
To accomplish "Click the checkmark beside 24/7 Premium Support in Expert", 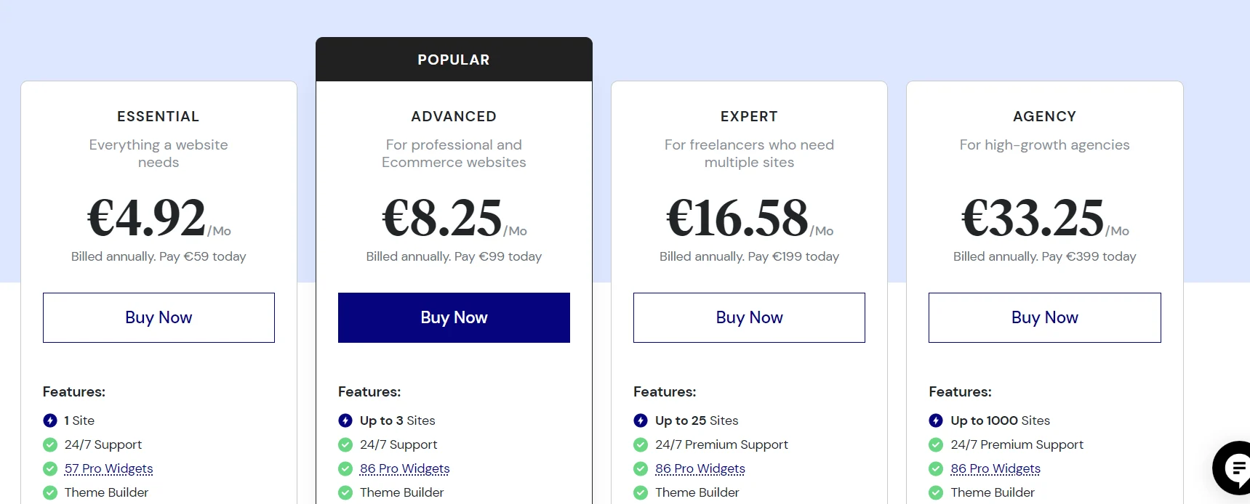I will (640, 444).
